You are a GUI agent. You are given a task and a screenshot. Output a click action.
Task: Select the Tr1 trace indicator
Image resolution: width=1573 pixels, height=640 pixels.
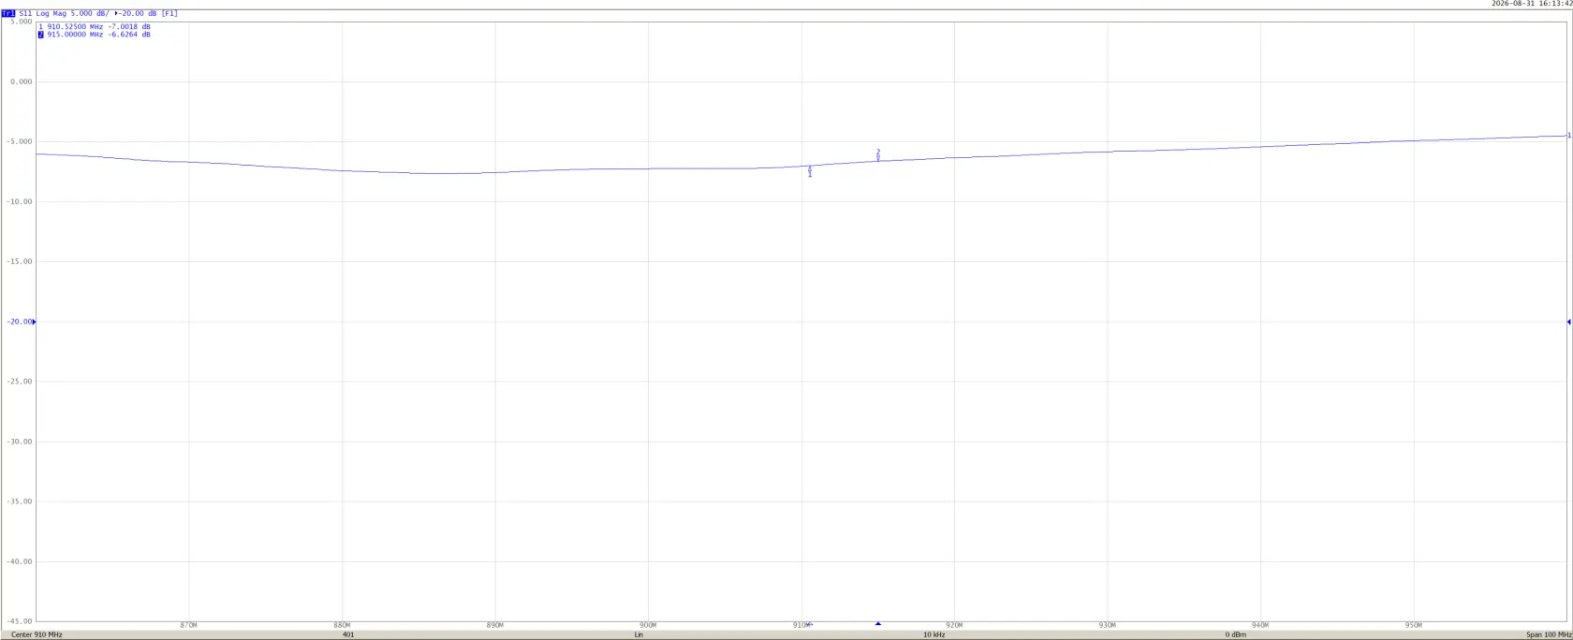[8, 13]
